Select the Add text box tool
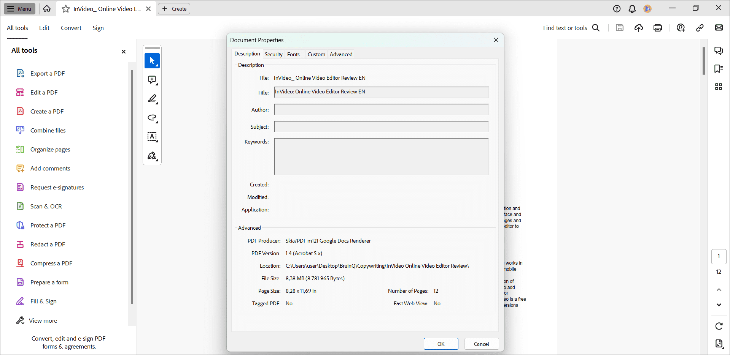 152,137
